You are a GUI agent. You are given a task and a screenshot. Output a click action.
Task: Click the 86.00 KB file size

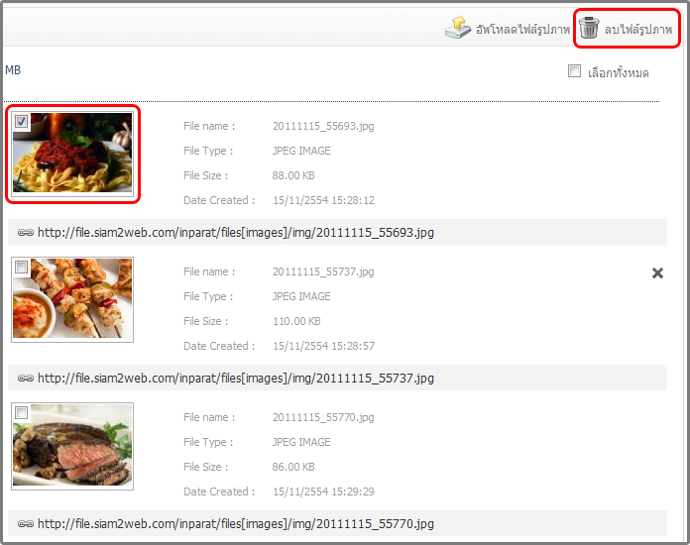coord(293,467)
